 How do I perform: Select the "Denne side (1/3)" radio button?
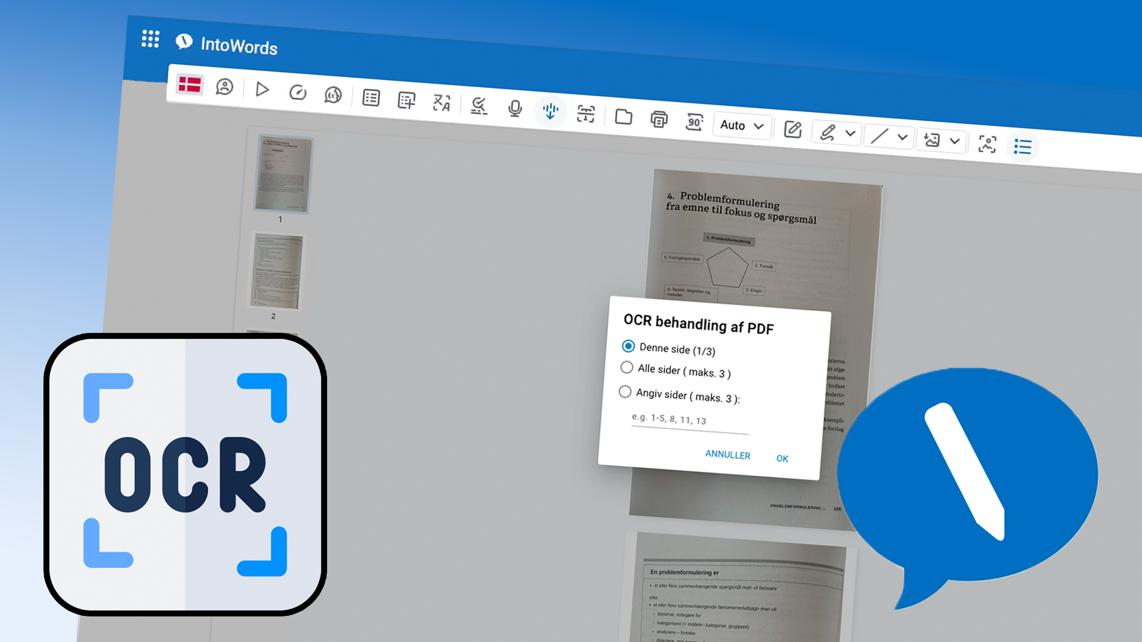pos(628,346)
